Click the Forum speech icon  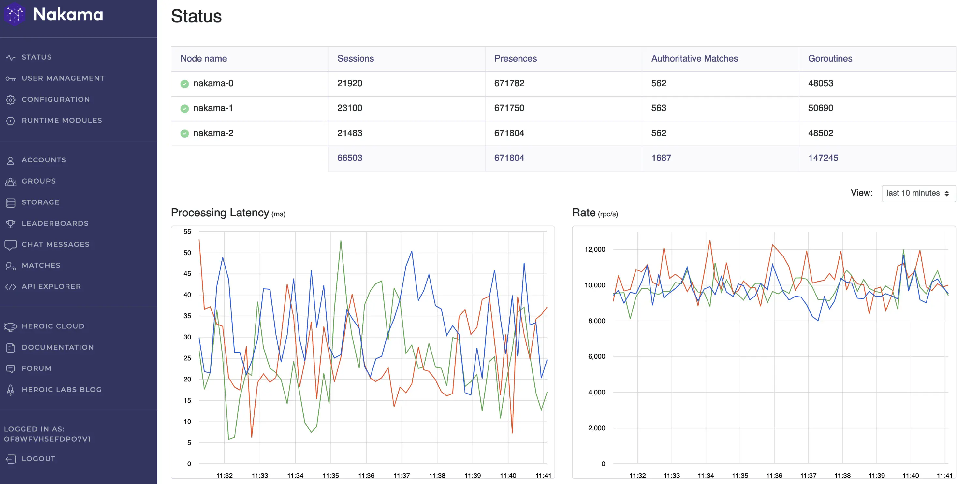click(x=10, y=369)
